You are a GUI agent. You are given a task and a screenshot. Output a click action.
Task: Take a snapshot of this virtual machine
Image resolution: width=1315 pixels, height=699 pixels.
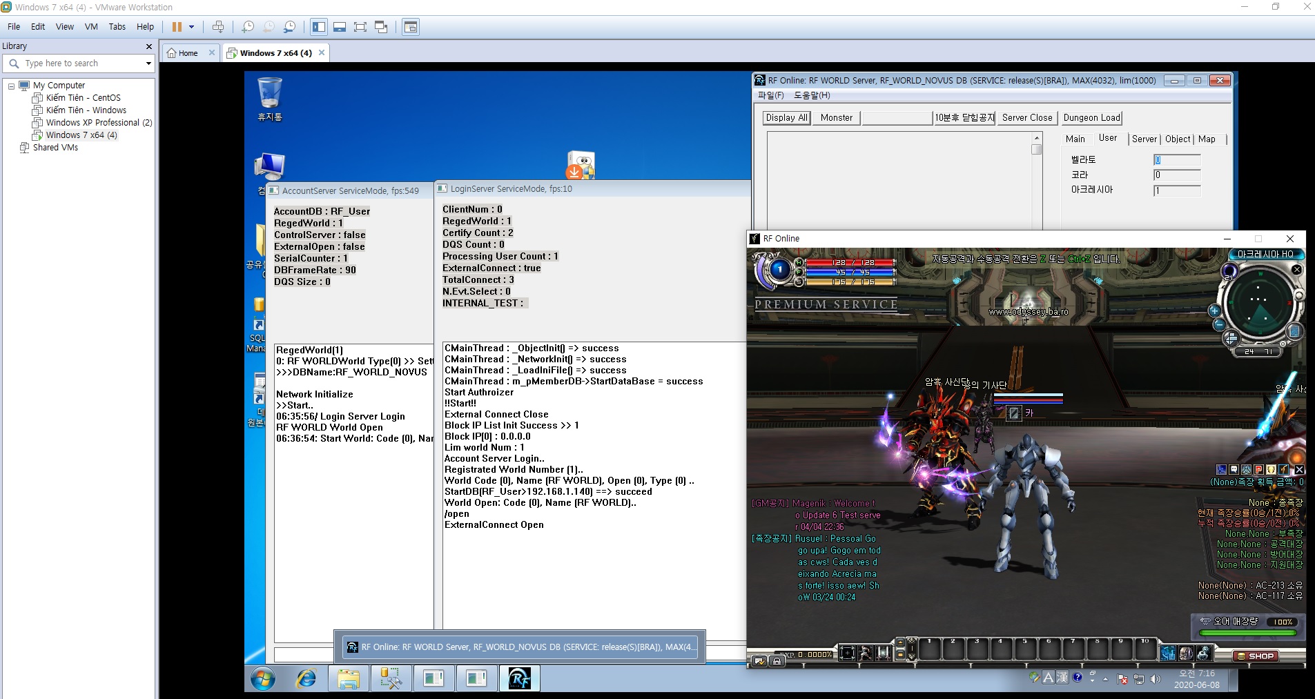(x=248, y=27)
